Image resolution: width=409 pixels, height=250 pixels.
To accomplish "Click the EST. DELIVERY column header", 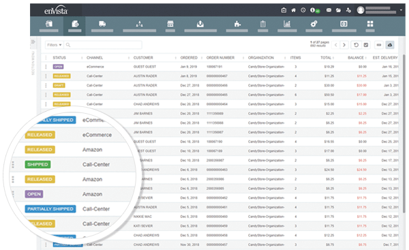I will pyautogui.click(x=385, y=58).
